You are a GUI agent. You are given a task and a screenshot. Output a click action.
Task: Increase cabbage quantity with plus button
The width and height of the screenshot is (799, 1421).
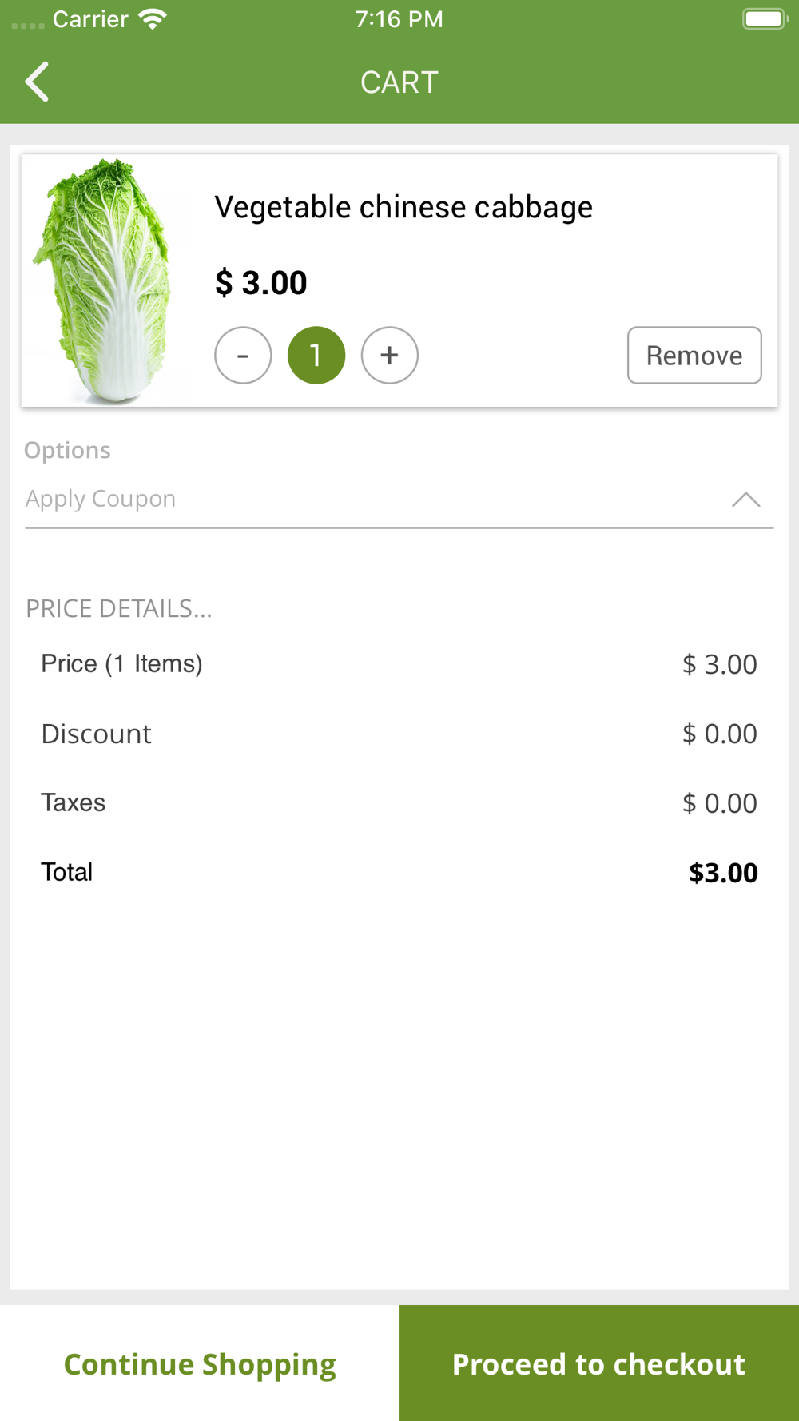click(390, 356)
